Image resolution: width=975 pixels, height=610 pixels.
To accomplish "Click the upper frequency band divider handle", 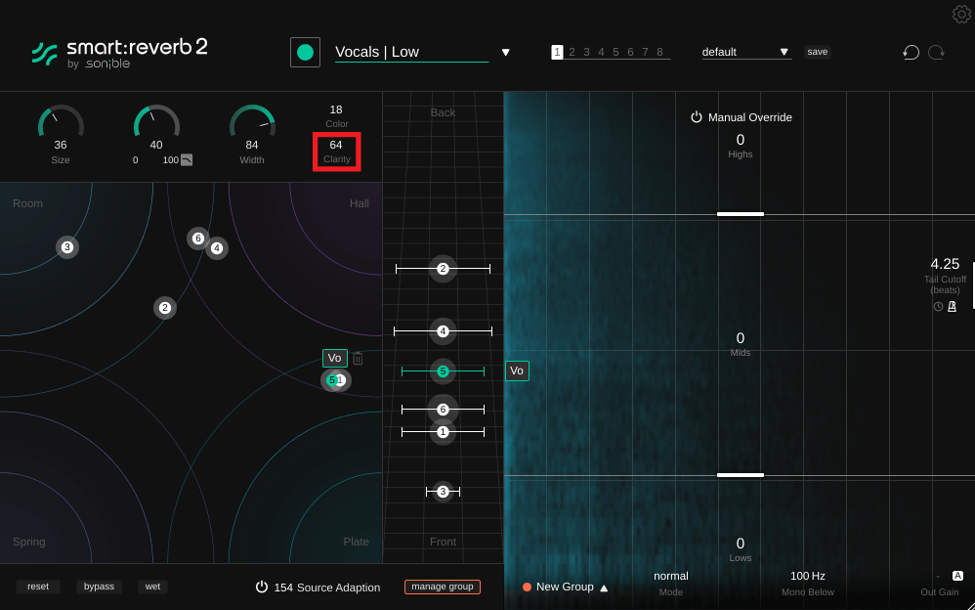I will click(740, 214).
